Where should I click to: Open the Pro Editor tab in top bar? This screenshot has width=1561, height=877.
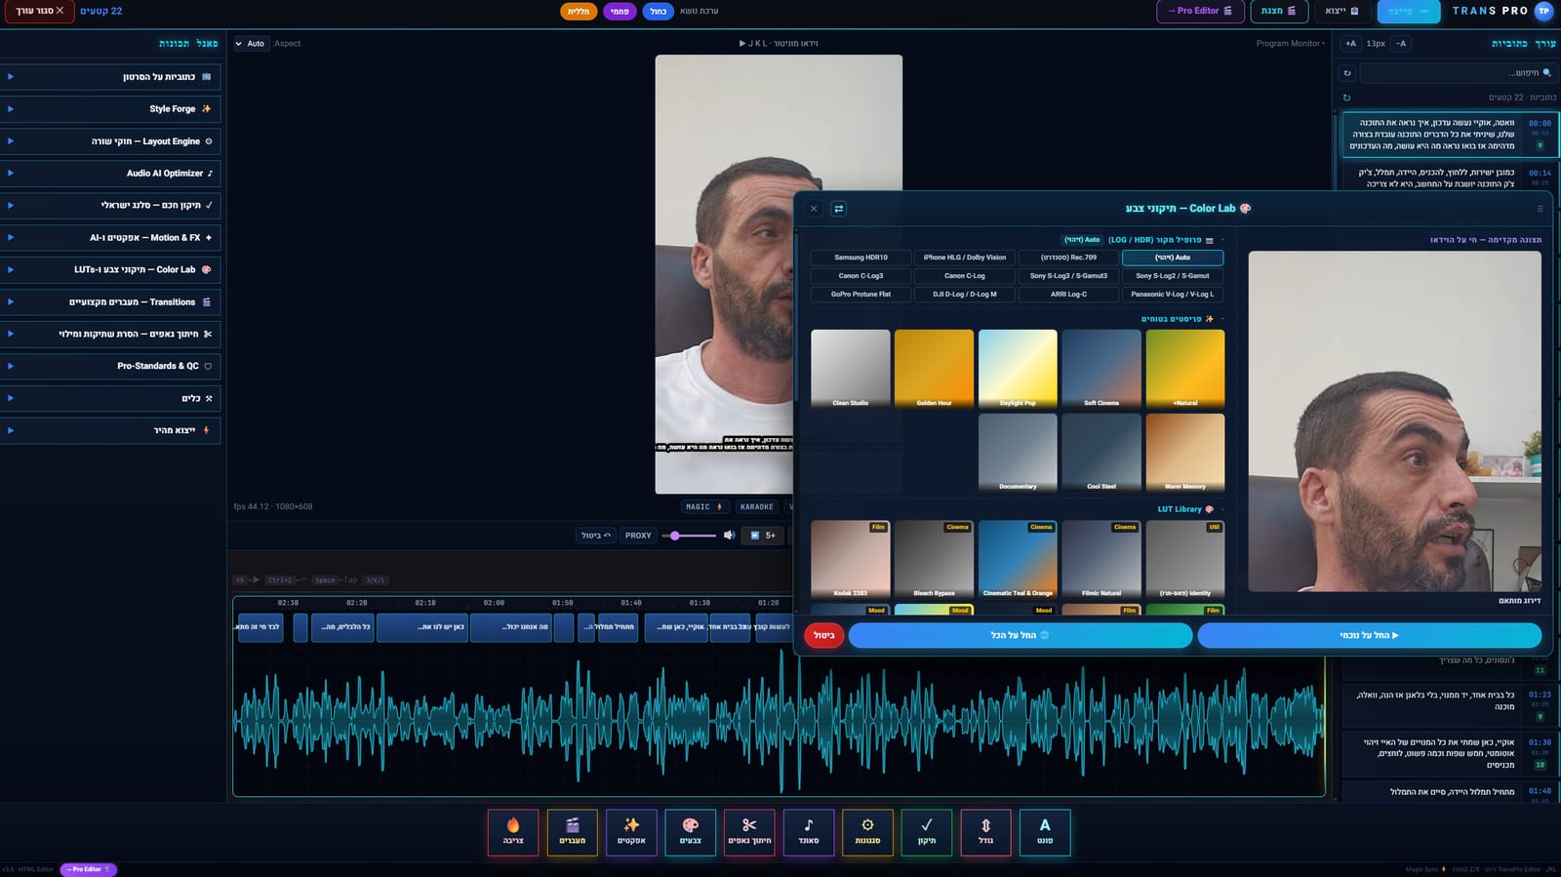point(1200,12)
